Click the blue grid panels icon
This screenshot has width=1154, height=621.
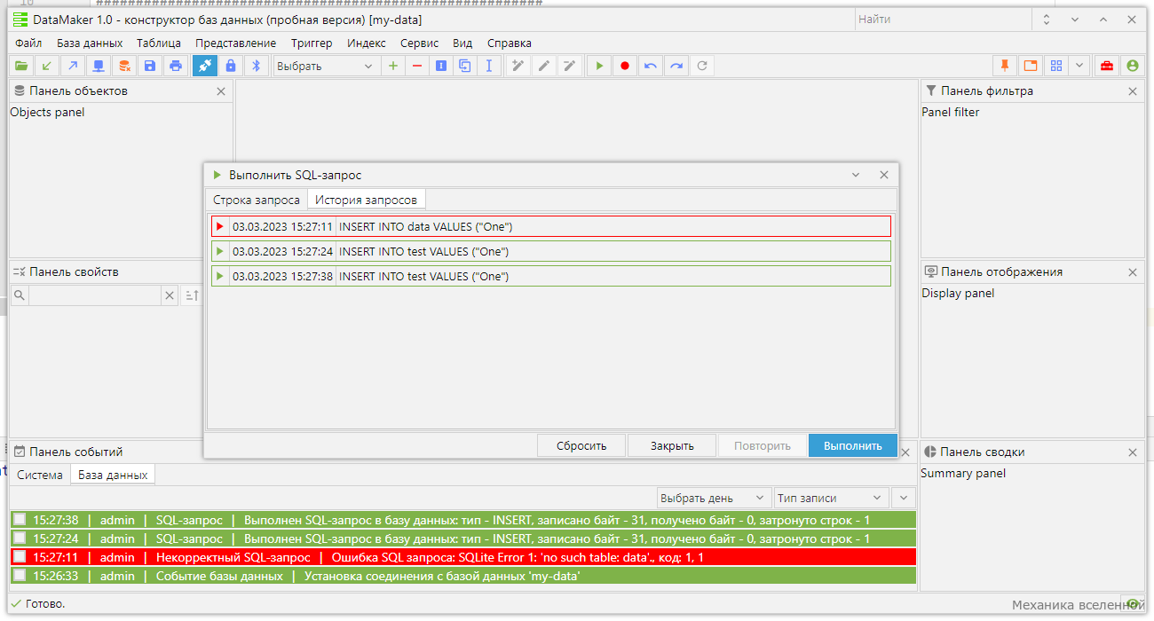(1056, 66)
